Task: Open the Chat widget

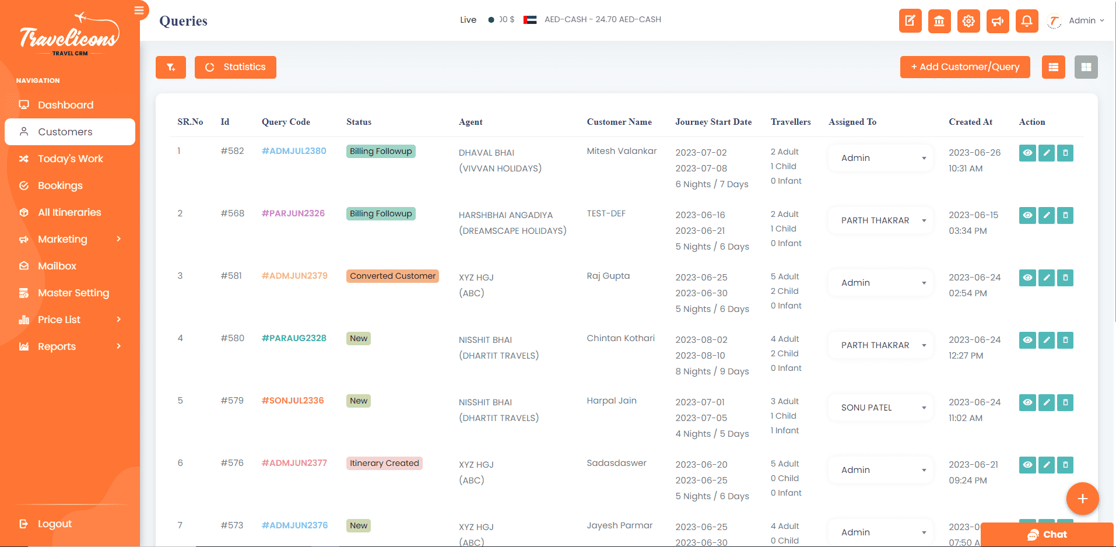Action: click(x=1047, y=534)
